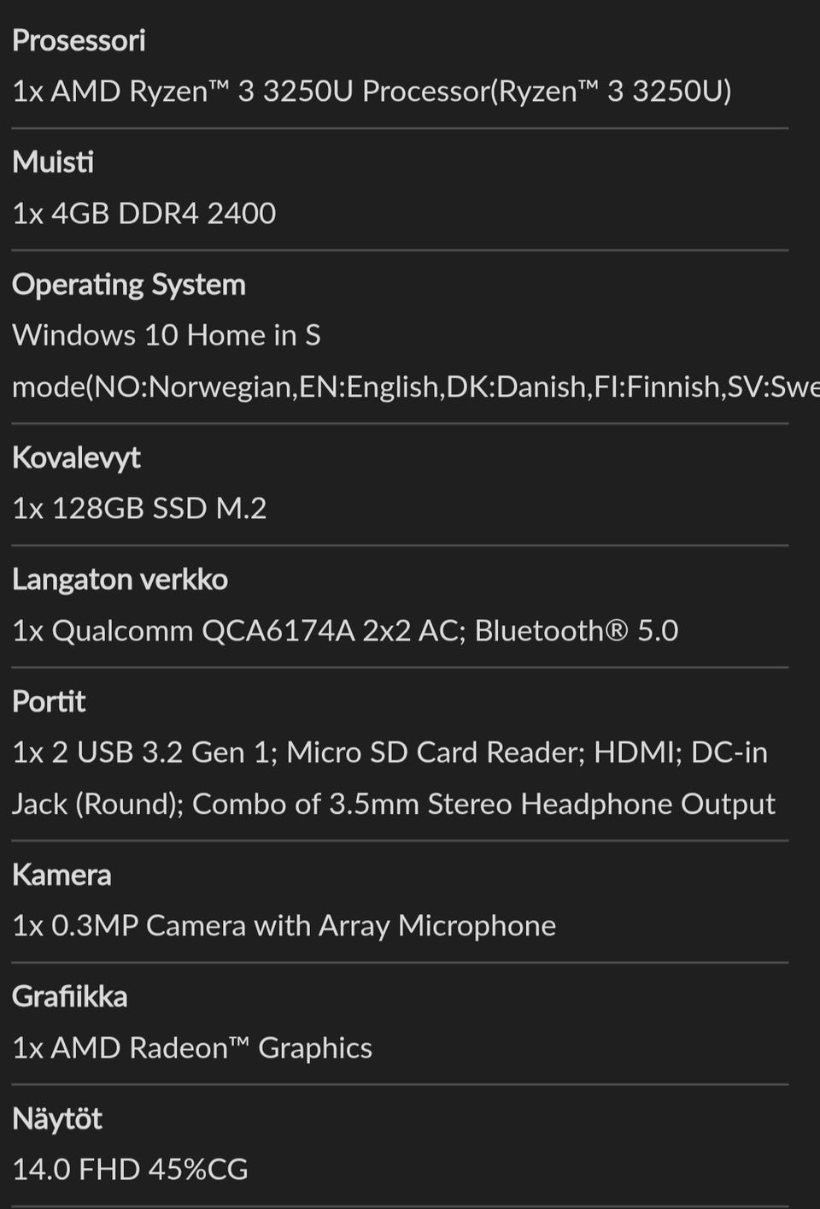Click the Kovalevyt heading
820x1209 pixels.
(x=76, y=457)
